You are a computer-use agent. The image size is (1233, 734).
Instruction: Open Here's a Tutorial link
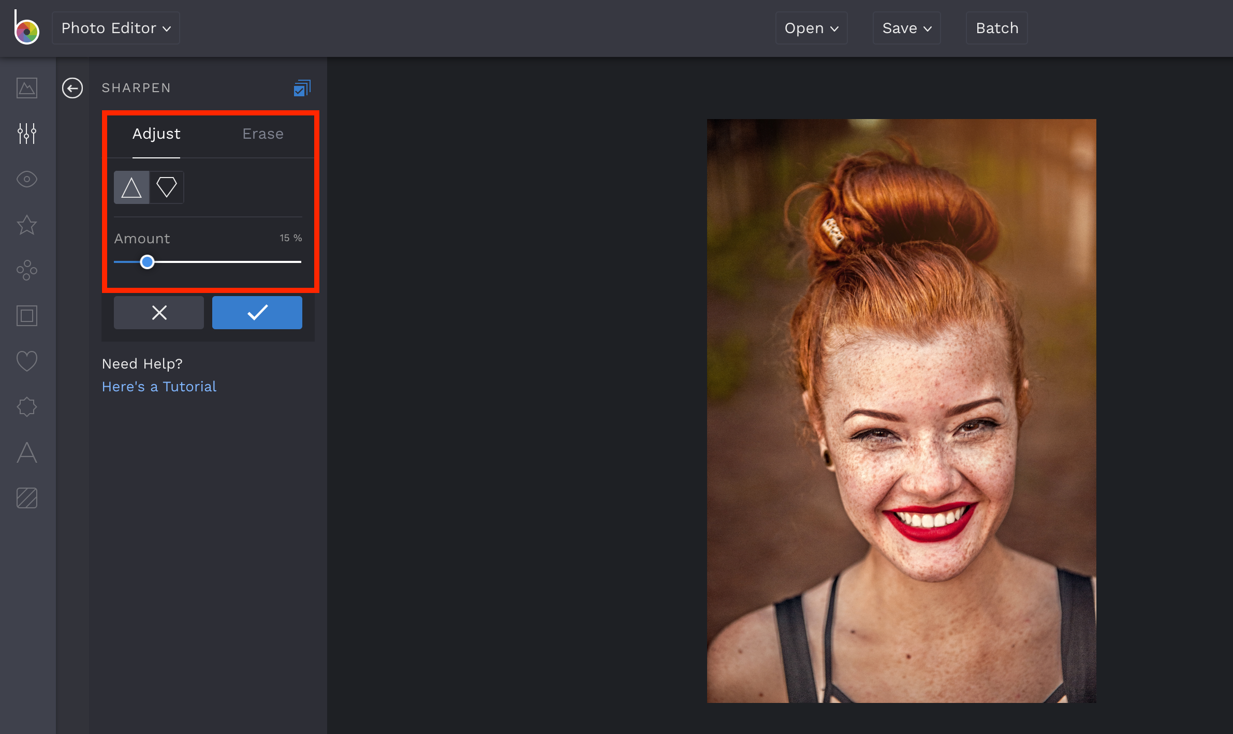click(159, 386)
